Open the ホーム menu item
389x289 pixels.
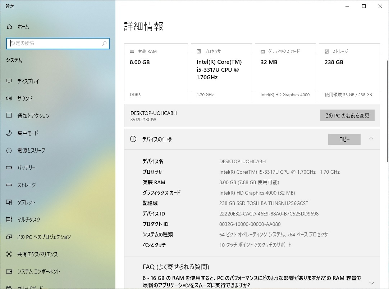[58, 26]
